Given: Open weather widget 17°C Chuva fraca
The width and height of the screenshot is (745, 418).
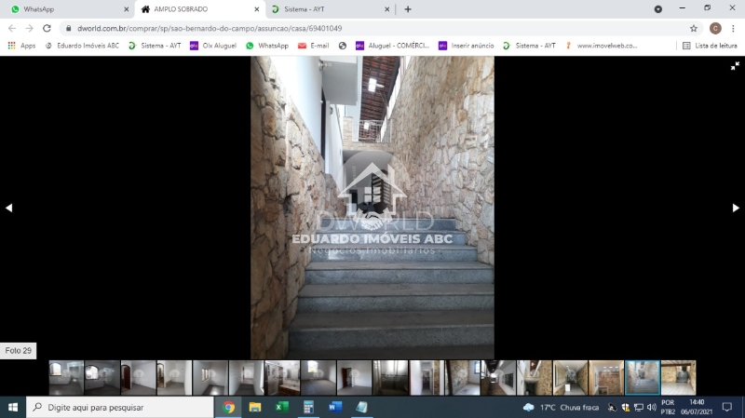Looking at the screenshot, I should click(562, 407).
